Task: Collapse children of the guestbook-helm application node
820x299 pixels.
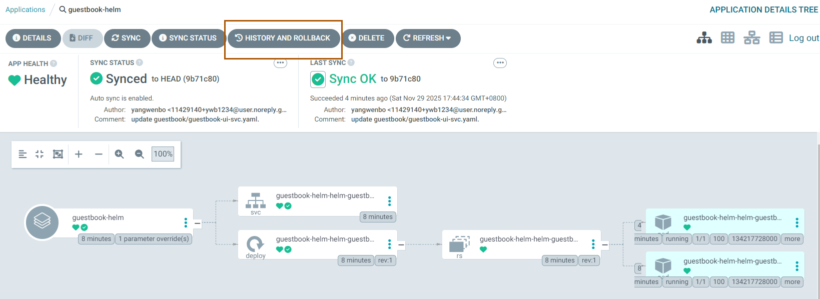Action: pyautogui.click(x=198, y=223)
